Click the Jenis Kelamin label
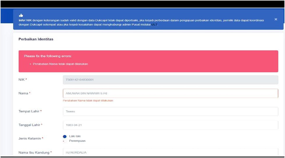Screen dimensions: 285x158 pos(30,139)
